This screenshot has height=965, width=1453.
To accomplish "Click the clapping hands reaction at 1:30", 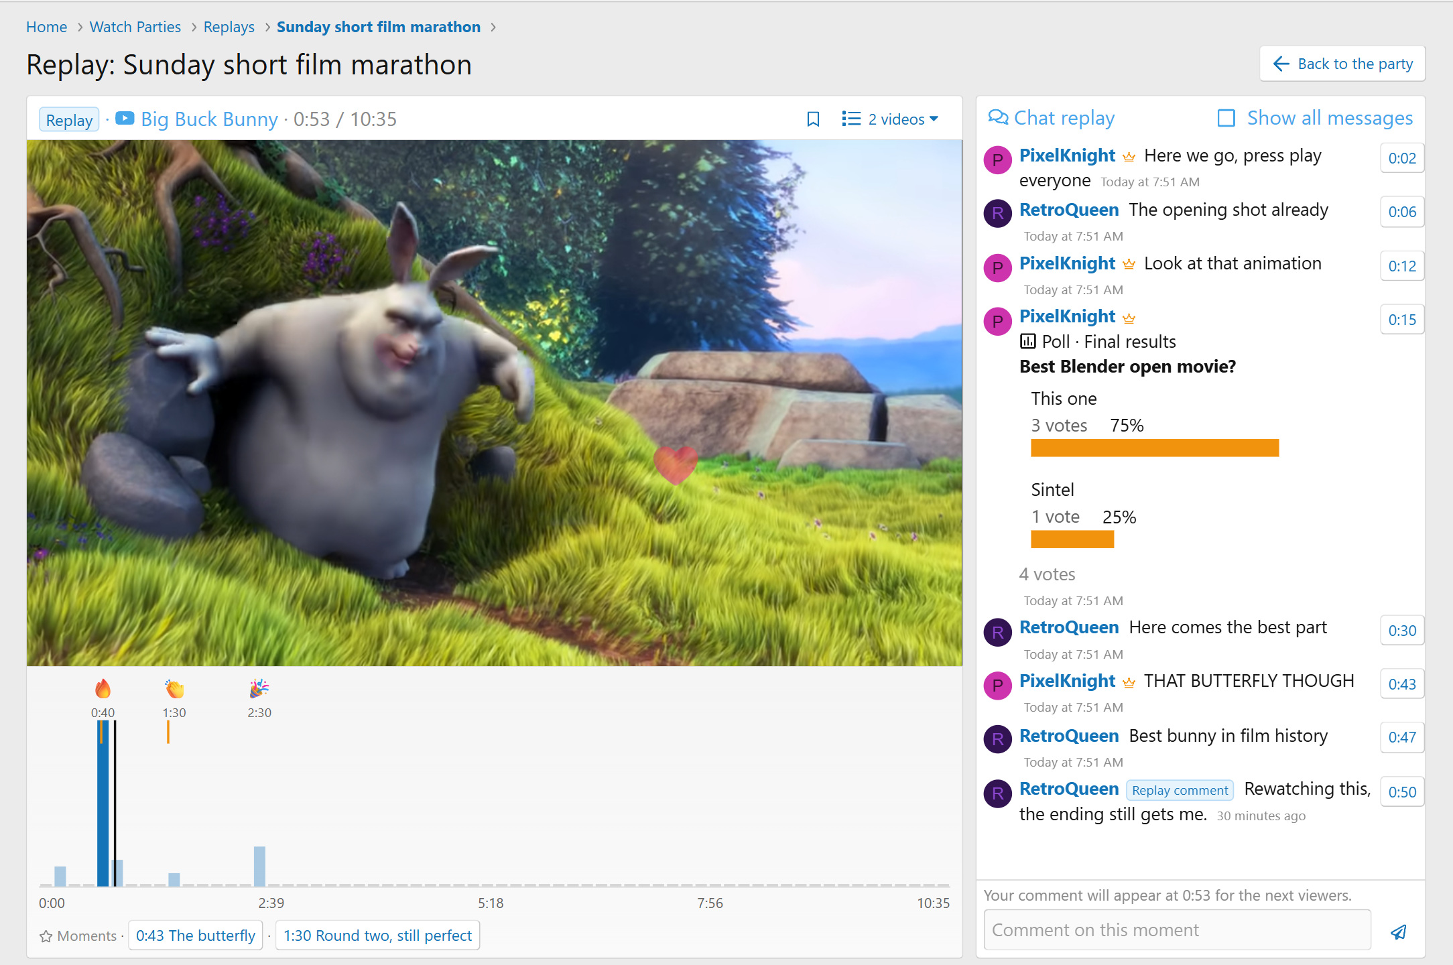I will 174,688.
